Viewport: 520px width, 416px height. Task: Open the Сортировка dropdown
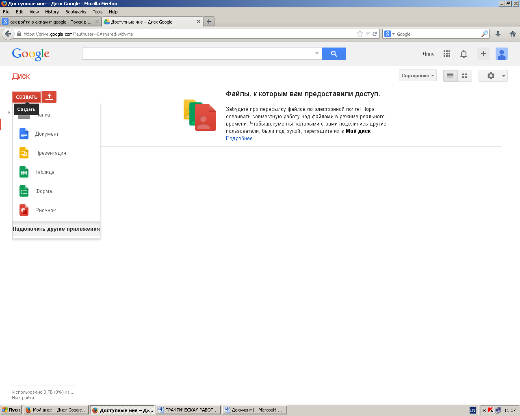418,76
